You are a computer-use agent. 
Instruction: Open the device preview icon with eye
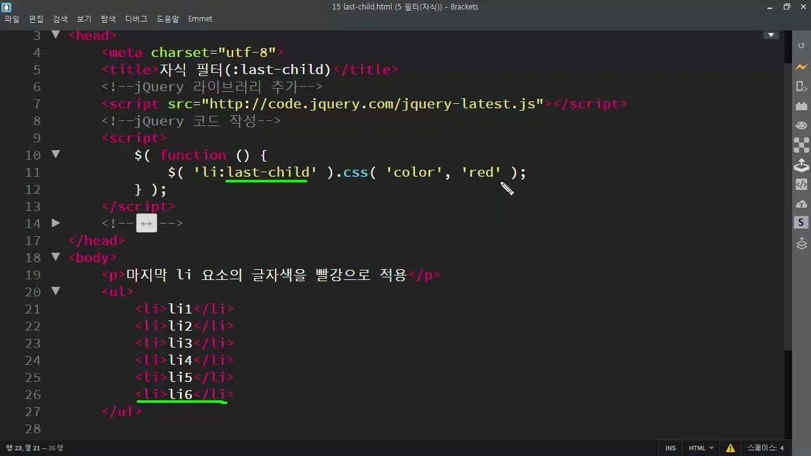[x=801, y=86]
